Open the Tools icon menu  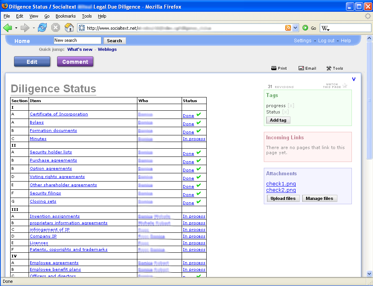coord(329,68)
